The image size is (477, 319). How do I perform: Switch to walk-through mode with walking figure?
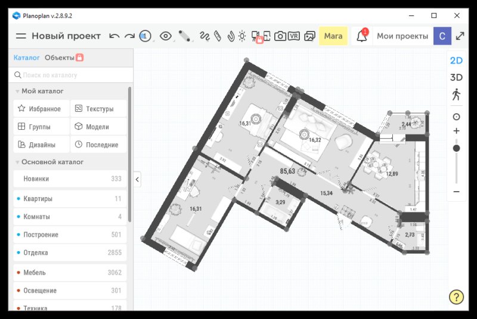[456, 95]
